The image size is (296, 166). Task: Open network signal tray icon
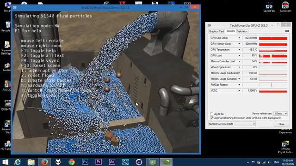click(264, 162)
